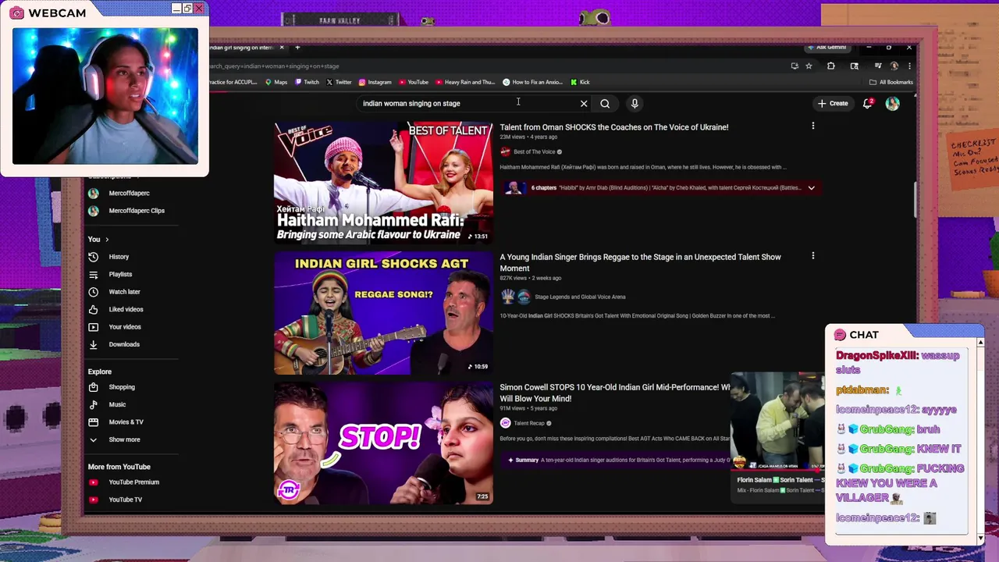
Task: Open Downloads in sidebar
Action: pyautogui.click(x=114, y=344)
